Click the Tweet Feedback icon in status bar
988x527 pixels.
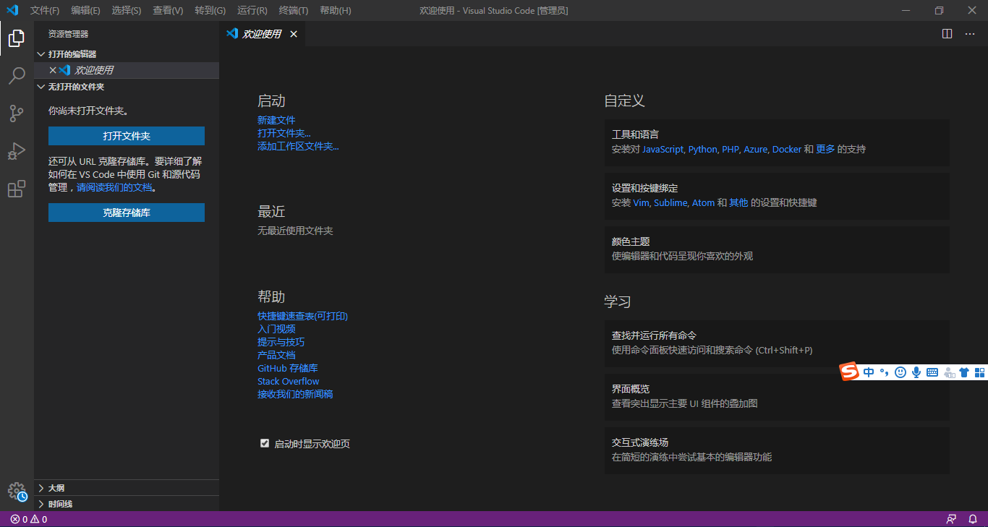point(951,519)
